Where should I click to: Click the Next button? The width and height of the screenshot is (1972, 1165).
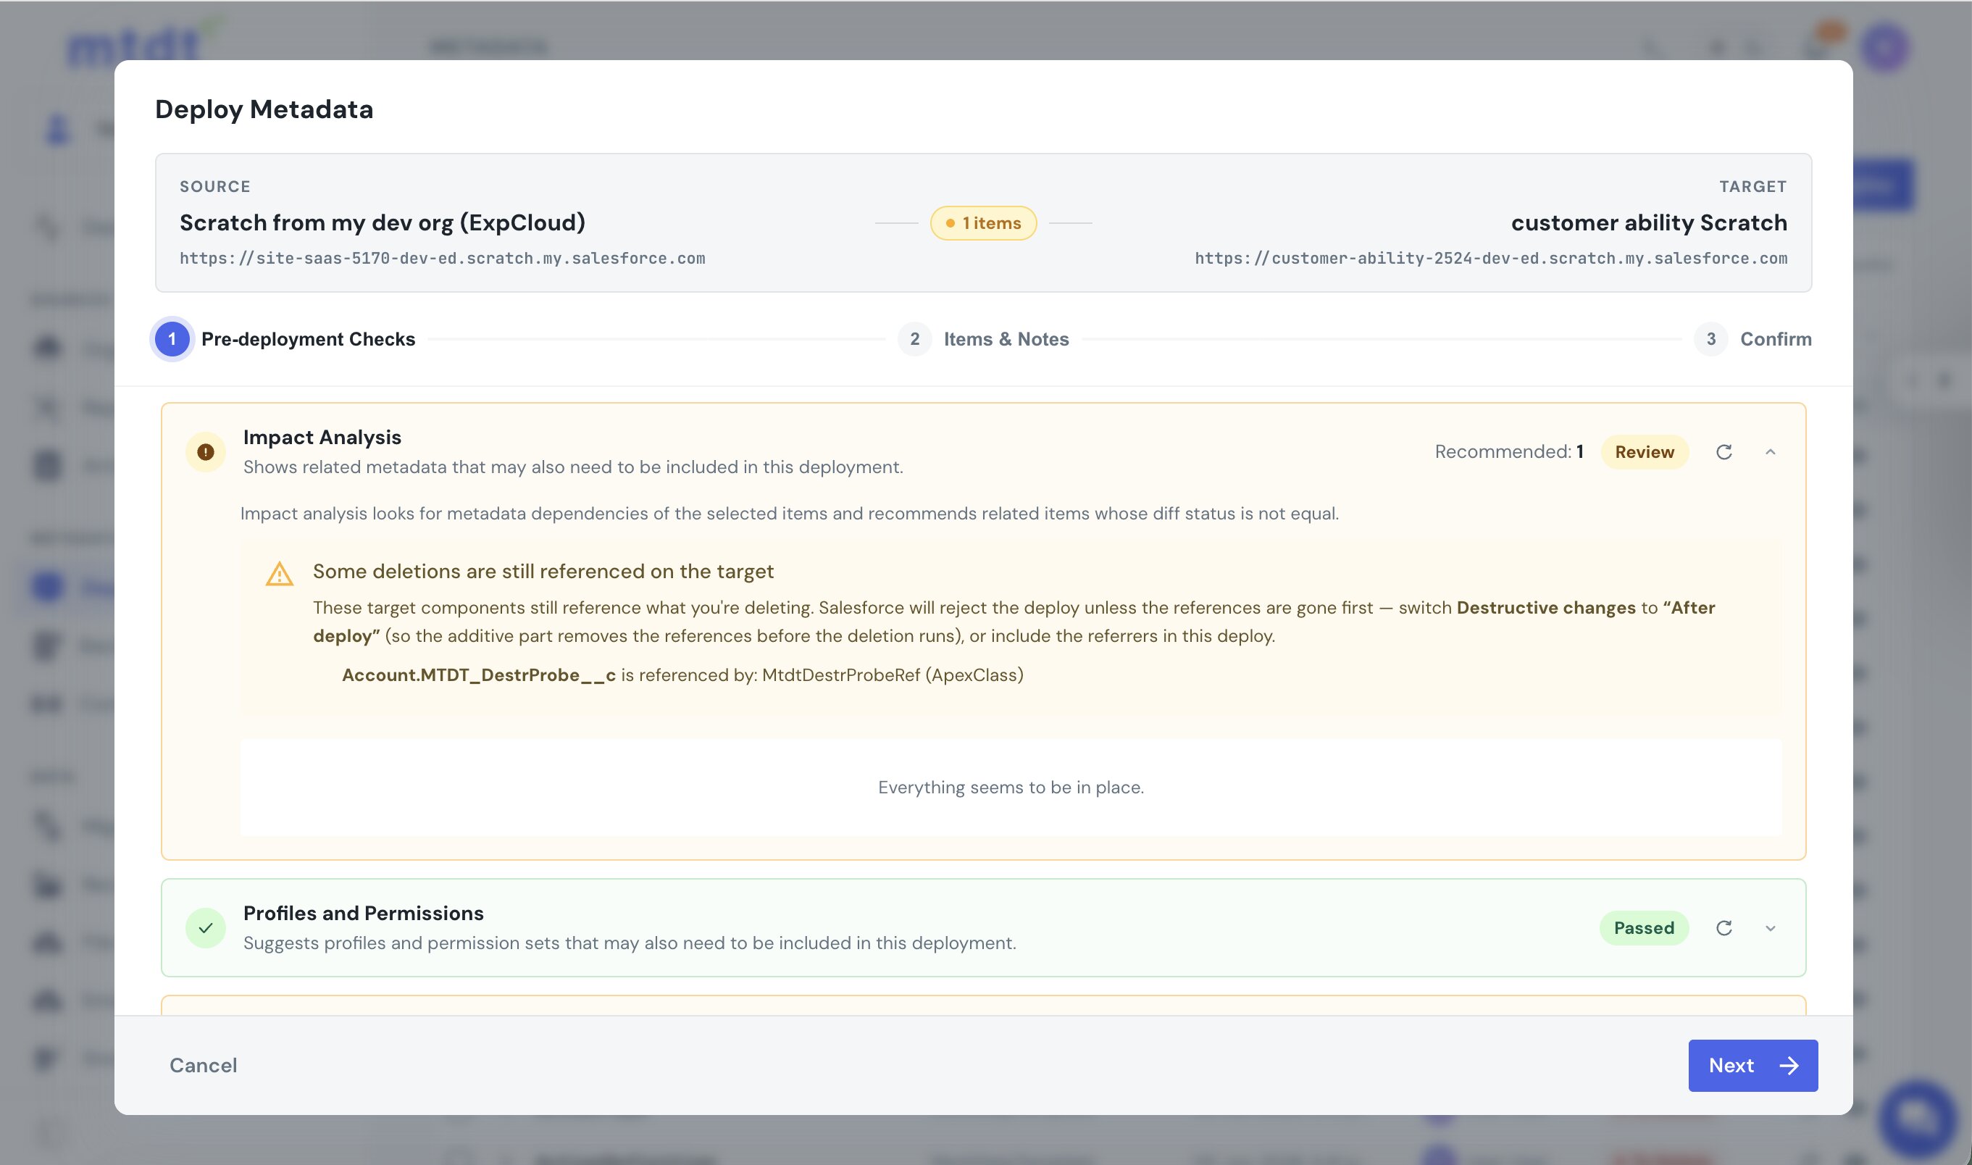coord(1752,1065)
